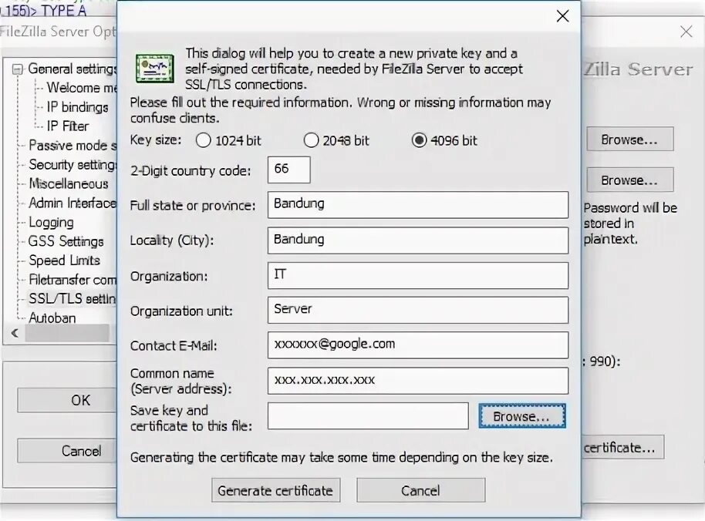This screenshot has height=521, width=705.
Task: Open Logging in the options tree
Action: (x=51, y=222)
